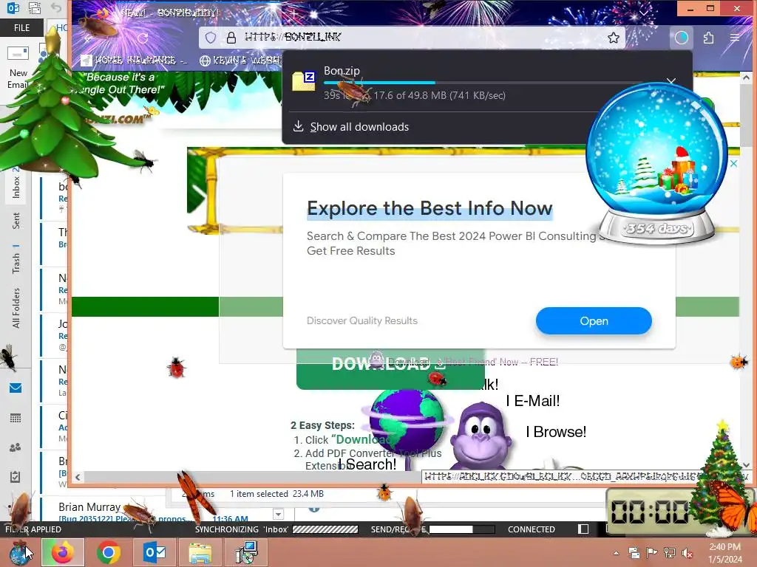Close the ad with the X
This screenshot has height=567, width=757.
click(733, 163)
